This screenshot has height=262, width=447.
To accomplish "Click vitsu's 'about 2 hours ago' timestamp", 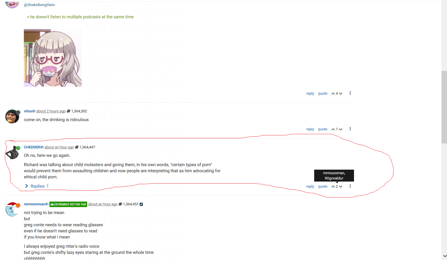I will (51, 111).
